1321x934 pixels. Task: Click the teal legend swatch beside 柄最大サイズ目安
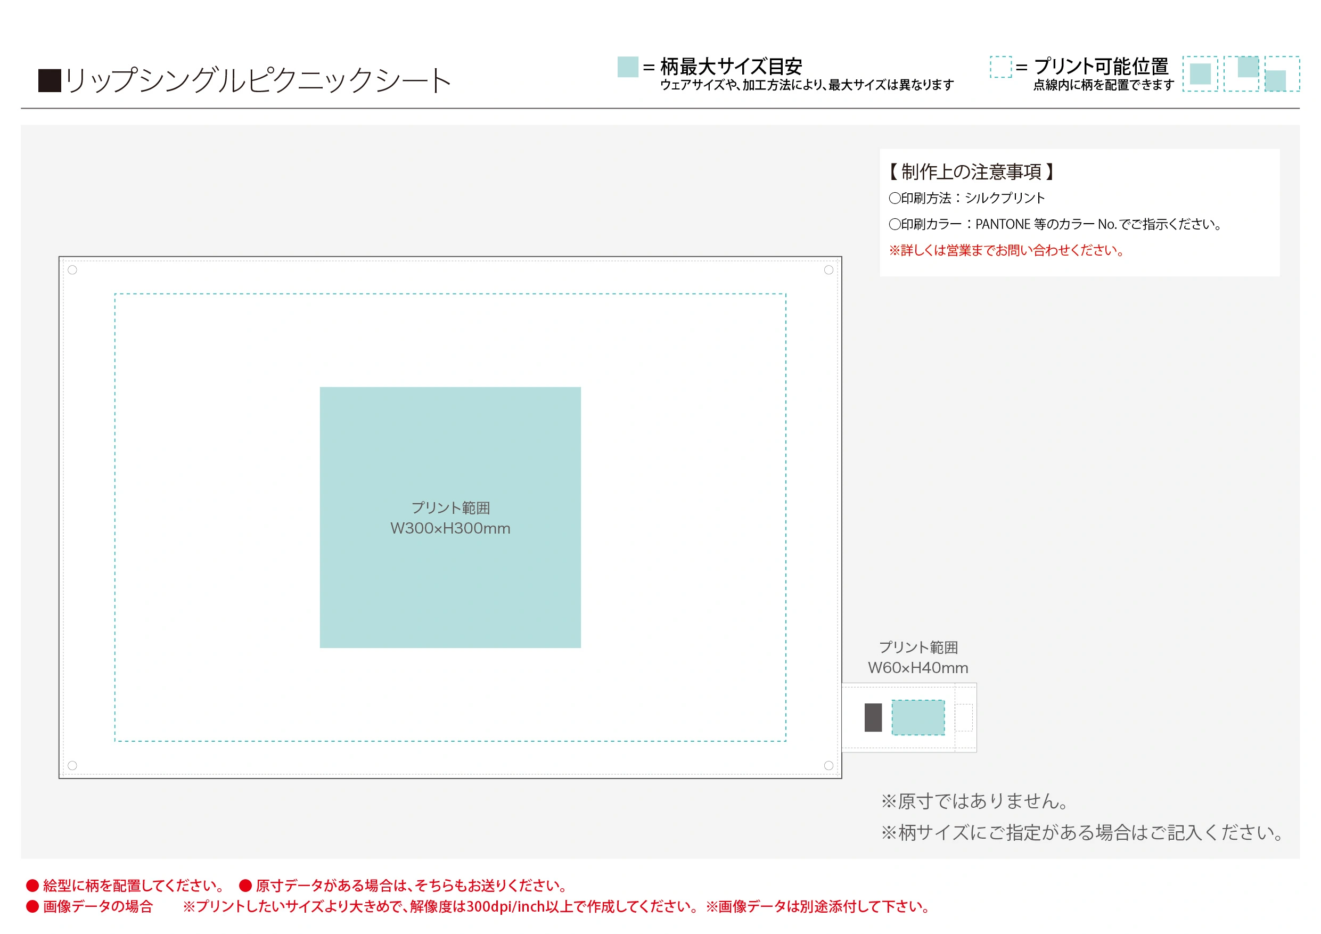tap(628, 67)
